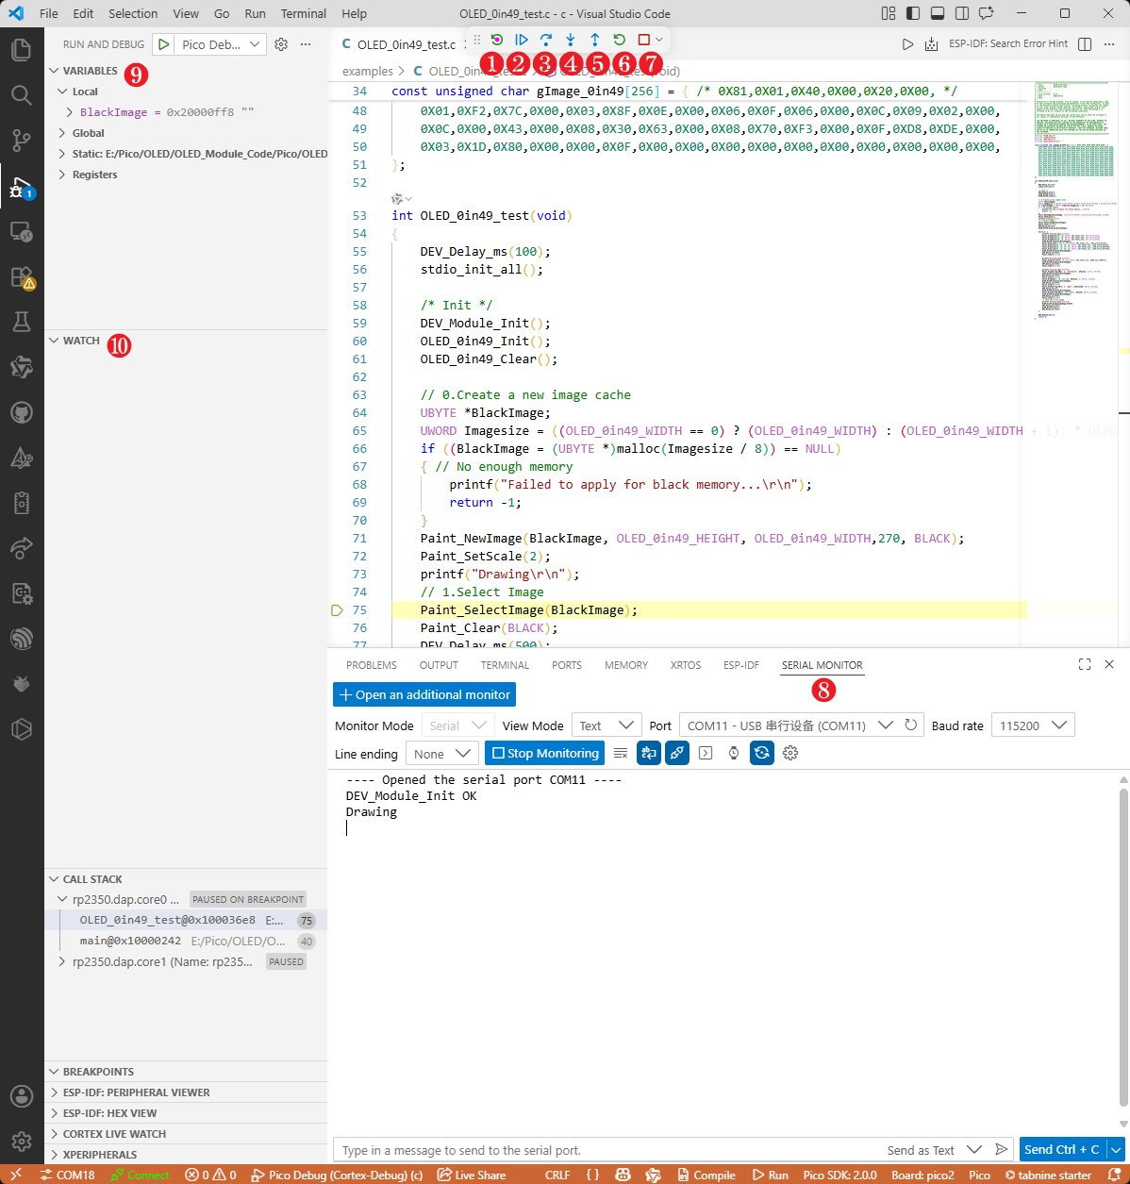
Task: Open the Remote Explorer view
Action: pos(22,232)
